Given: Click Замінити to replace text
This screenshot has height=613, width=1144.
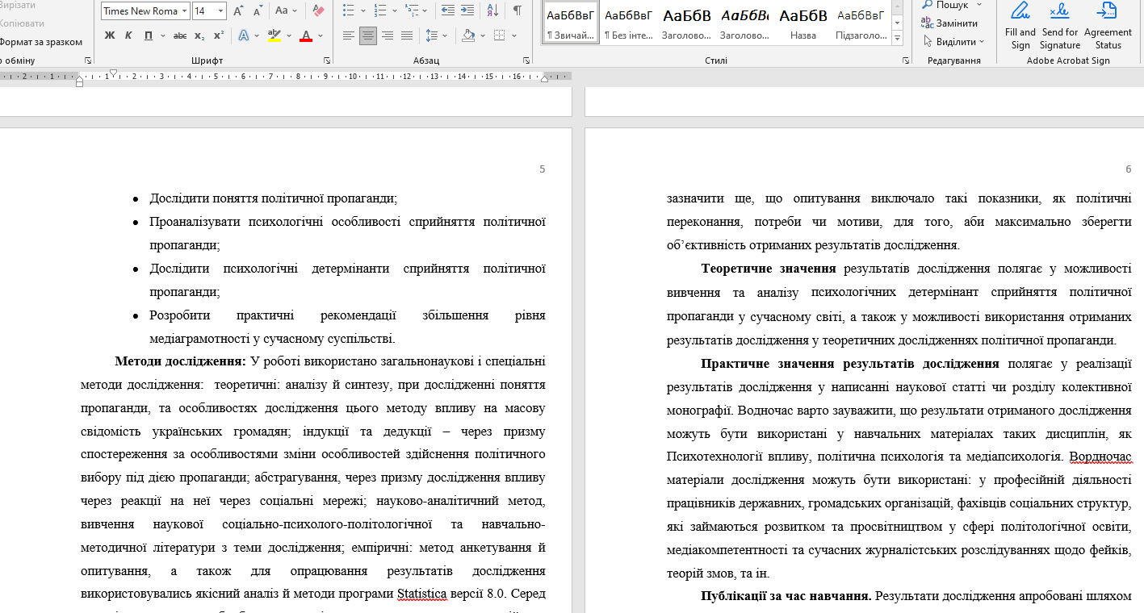Looking at the screenshot, I should 949,23.
